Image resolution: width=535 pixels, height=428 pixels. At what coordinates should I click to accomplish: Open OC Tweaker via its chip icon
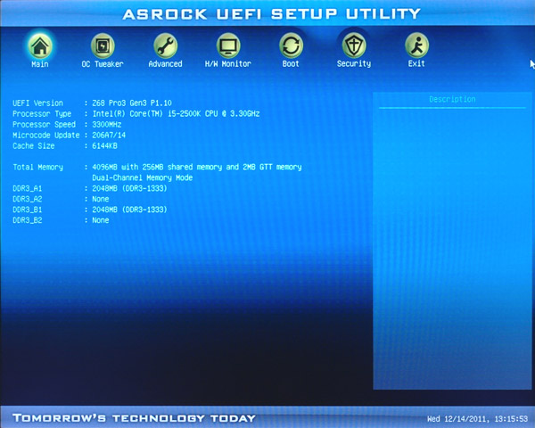103,45
